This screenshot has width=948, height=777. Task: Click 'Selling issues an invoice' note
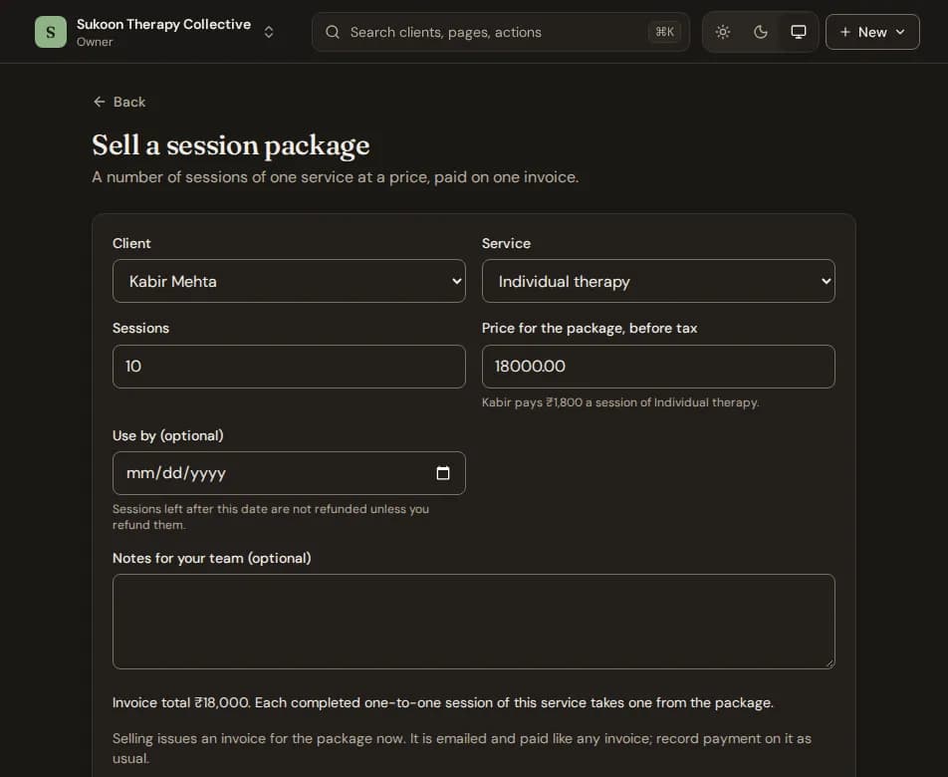[x=462, y=748]
